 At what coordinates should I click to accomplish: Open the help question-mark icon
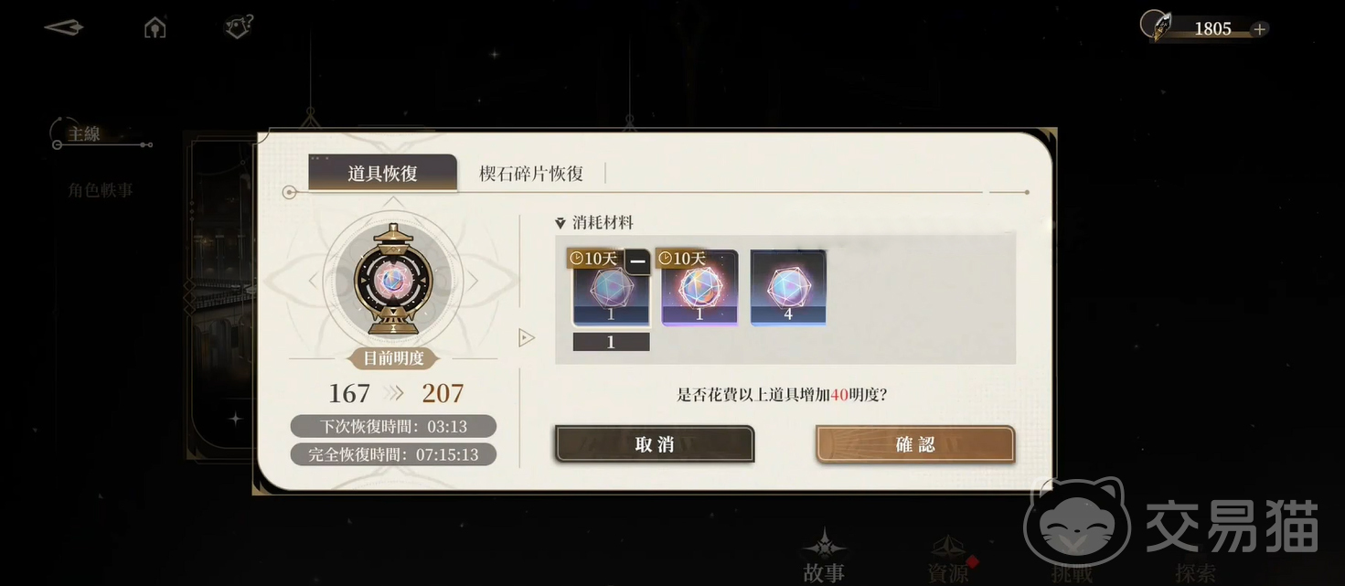point(239,27)
